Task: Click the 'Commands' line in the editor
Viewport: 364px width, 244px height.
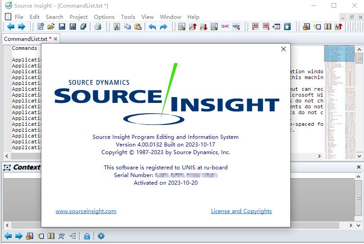Action: click(x=25, y=48)
